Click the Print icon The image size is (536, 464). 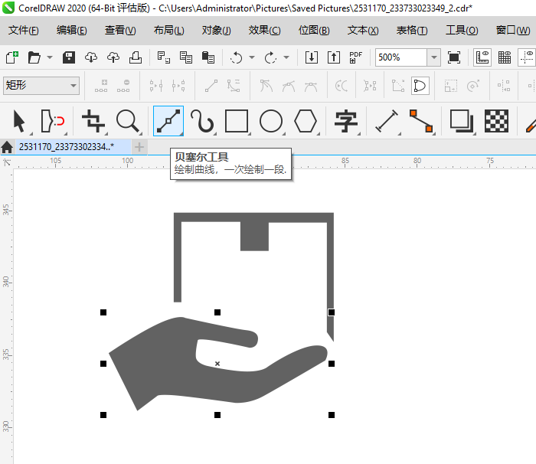(x=136, y=57)
